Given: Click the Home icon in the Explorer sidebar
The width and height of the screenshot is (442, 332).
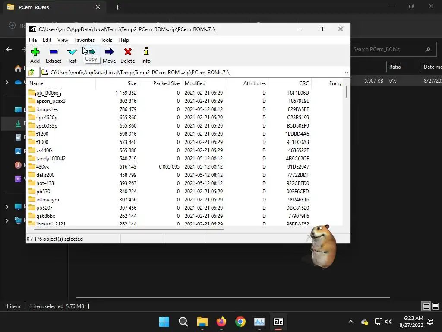Looking at the screenshot, I should [18, 68].
